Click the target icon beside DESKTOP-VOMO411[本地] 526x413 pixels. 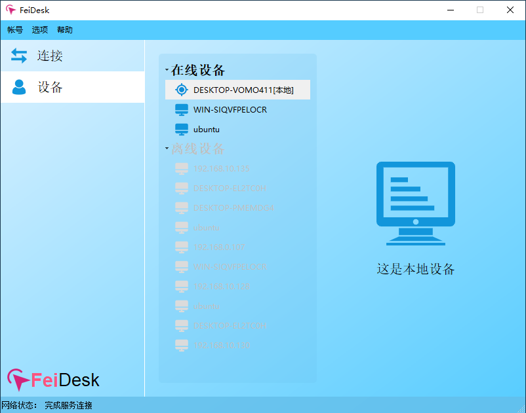click(182, 90)
